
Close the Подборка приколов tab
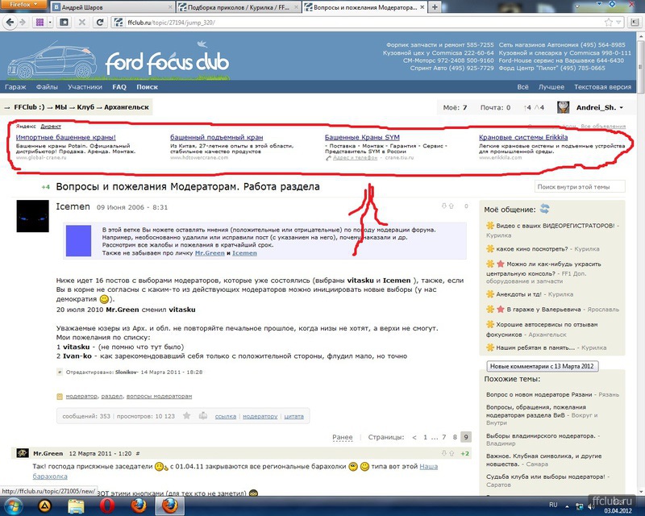296,7
